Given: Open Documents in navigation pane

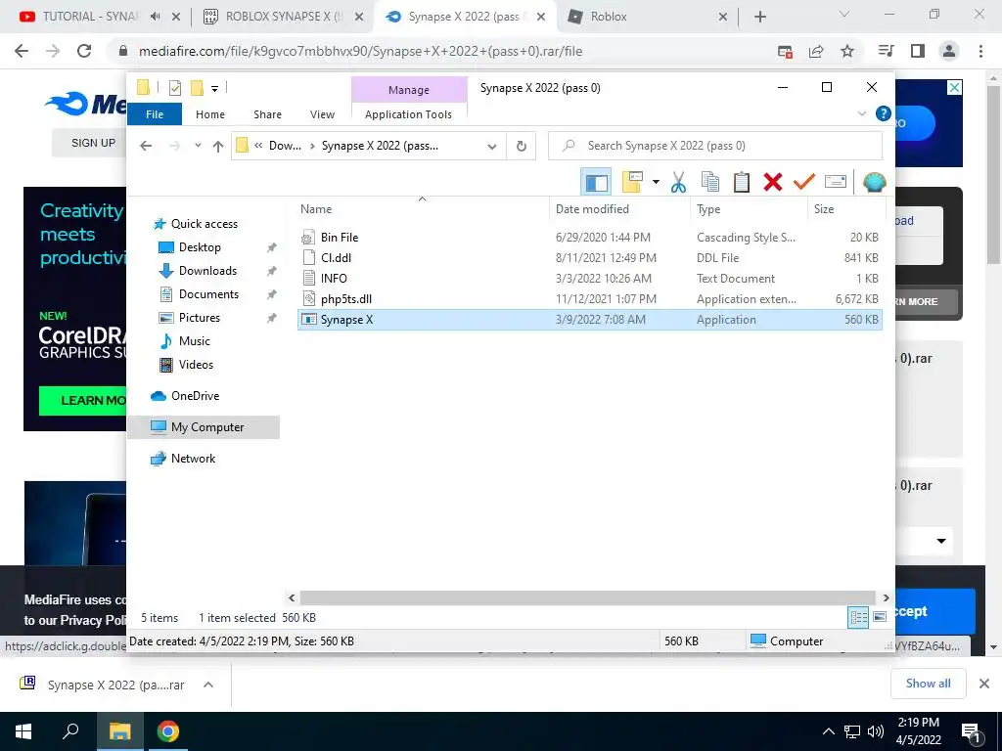Looking at the screenshot, I should [208, 294].
